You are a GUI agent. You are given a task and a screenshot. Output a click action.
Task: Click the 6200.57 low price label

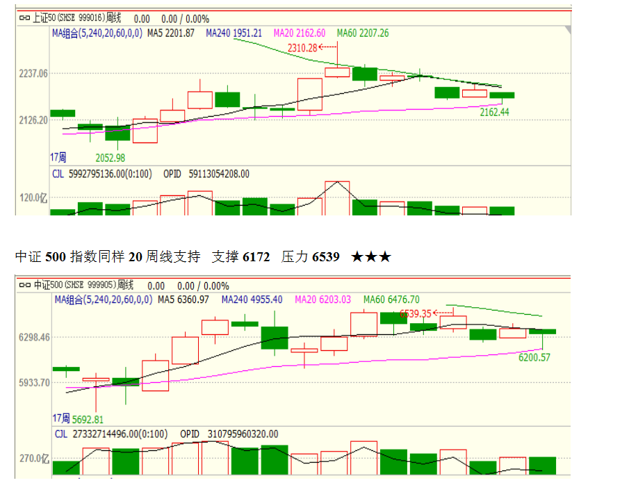[534, 357]
